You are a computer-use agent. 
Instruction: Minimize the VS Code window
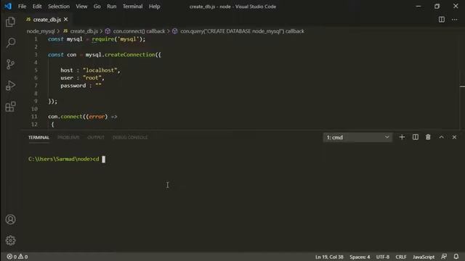coord(418,7)
